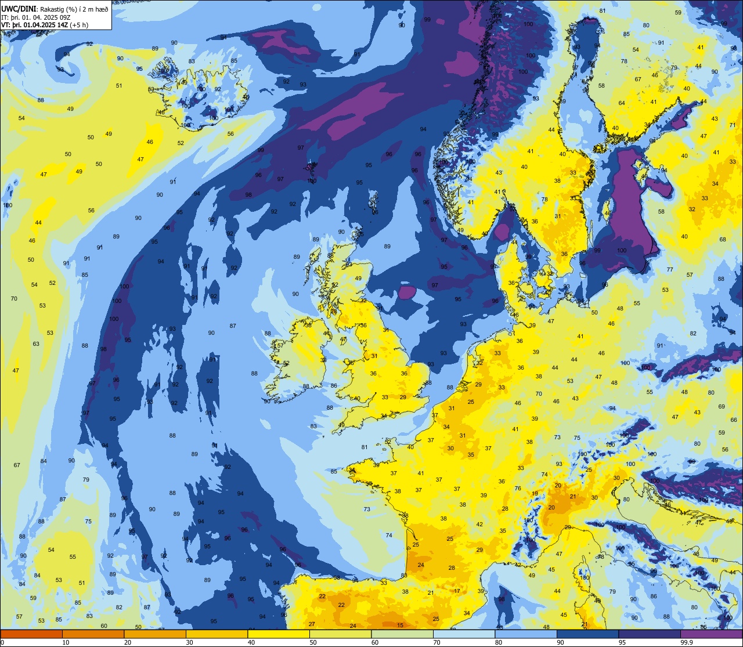Click the legend tick label '60'
Viewport: 743px width, 647px height.
point(375,642)
